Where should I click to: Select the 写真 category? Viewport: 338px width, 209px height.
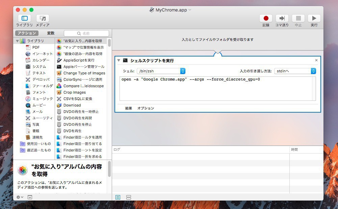(x=33, y=124)
